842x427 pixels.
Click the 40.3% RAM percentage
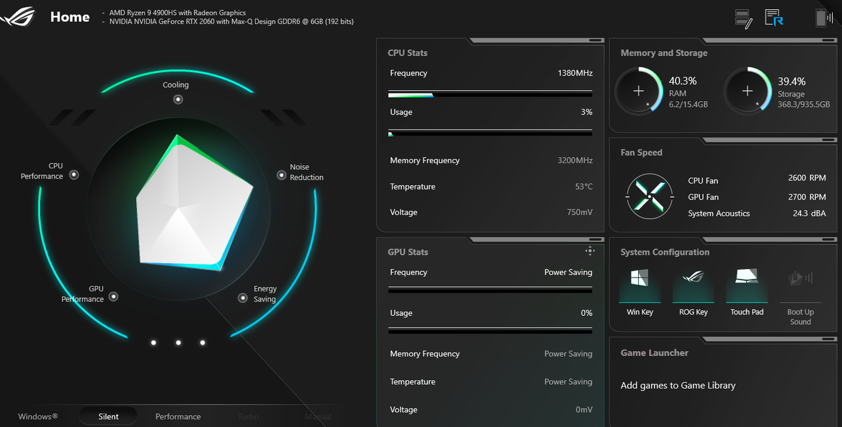click(683, 81)
